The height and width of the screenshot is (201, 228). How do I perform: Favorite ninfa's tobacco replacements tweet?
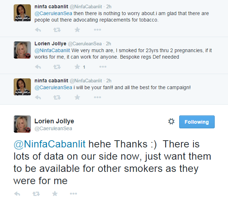coord(77,30)
